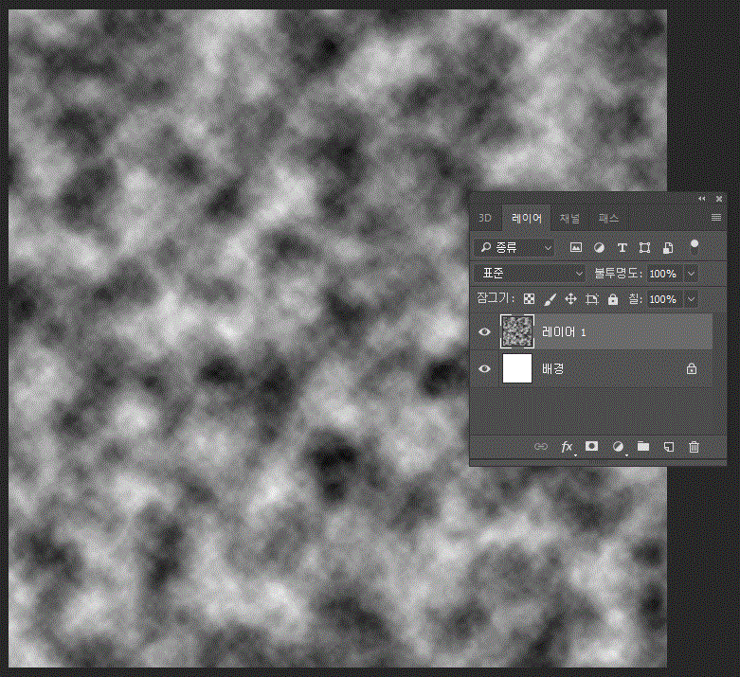
Task: Click the 배경 layer name
Action: coord(553,368)
